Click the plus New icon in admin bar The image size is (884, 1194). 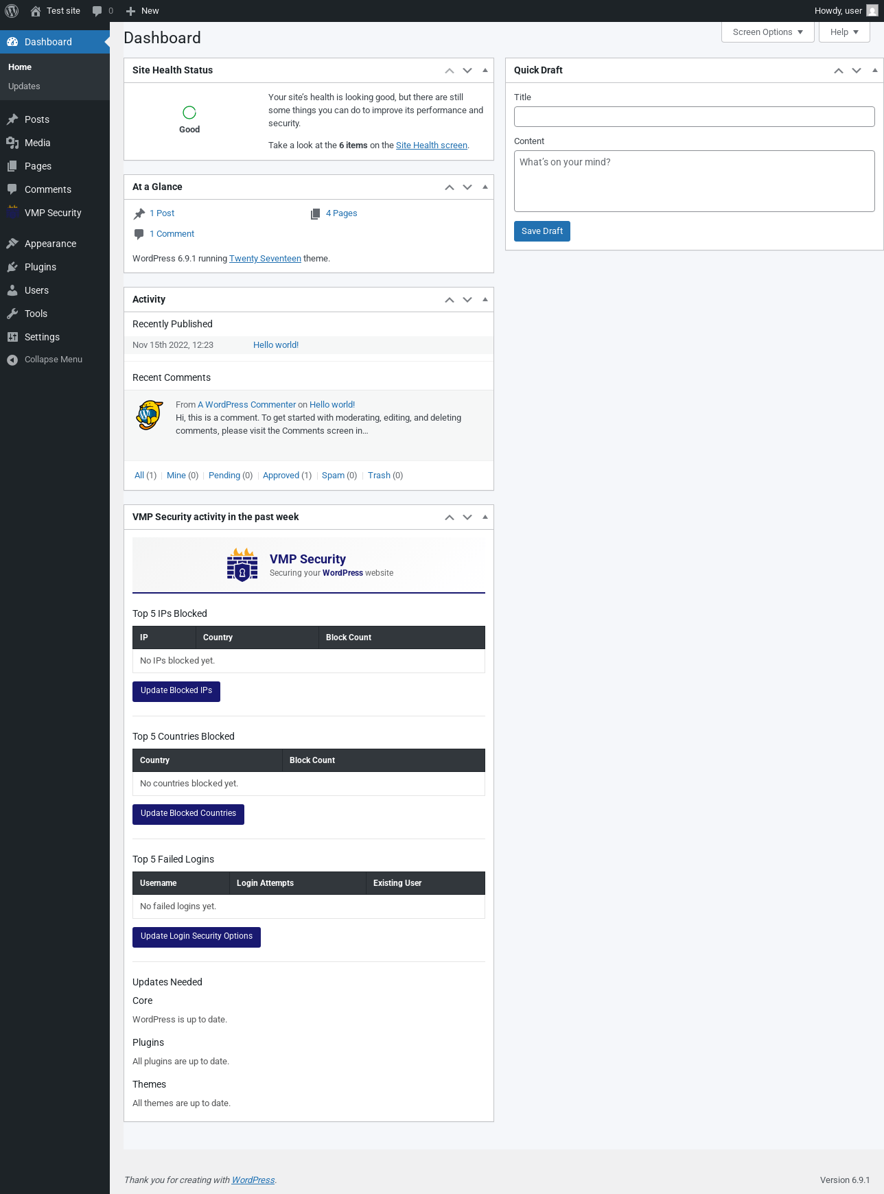tap(130, 11)
